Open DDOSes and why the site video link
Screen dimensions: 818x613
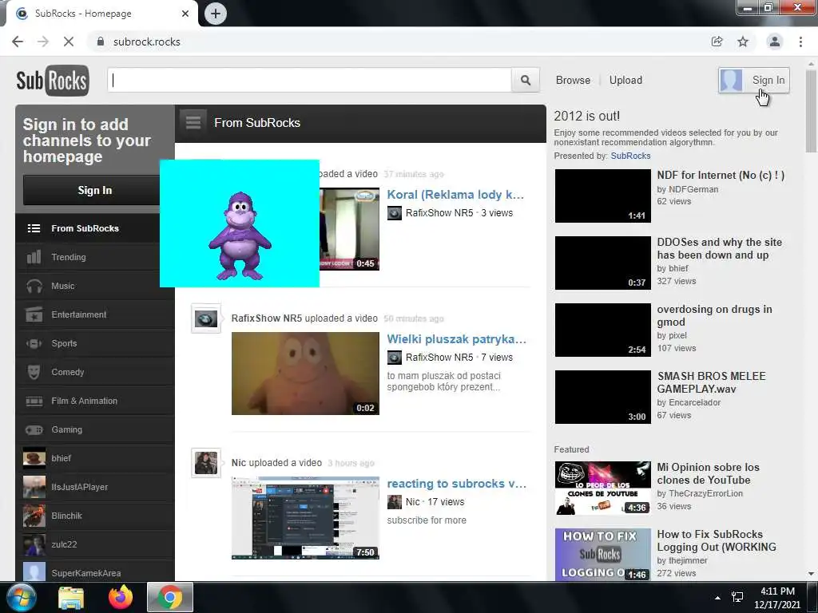(x=720, y=249)
